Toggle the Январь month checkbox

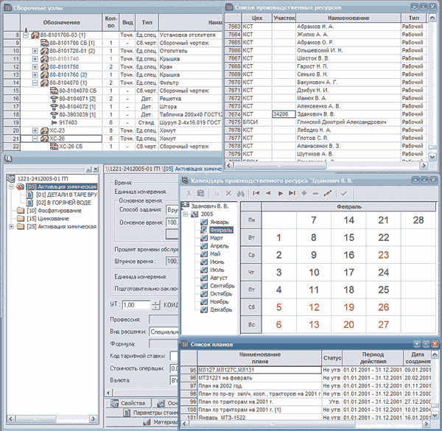pos(204,222)
